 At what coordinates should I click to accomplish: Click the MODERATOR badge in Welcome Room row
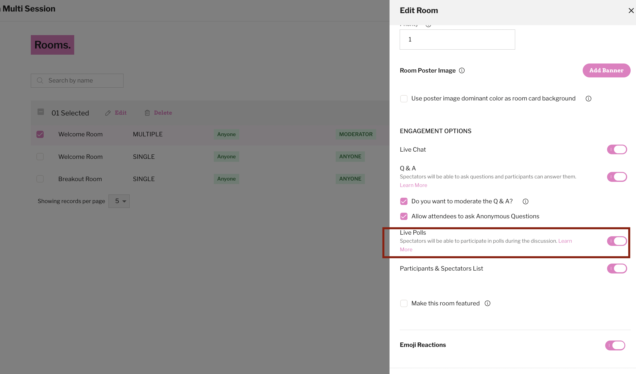click(x=356, y=134)
